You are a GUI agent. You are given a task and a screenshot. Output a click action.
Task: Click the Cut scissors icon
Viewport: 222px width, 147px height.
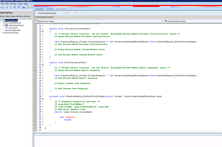[x=7, y=7]
